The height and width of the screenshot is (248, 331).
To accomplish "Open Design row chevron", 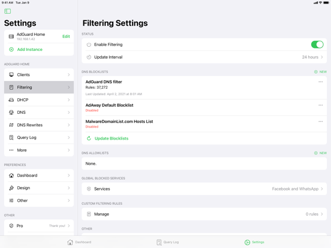I will click(x=69, y=188).
